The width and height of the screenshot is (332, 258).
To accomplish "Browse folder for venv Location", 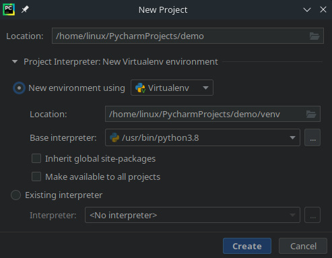I will [311, 114].
